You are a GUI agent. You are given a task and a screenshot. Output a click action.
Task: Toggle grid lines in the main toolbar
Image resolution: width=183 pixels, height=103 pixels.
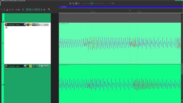coord(39,9)
